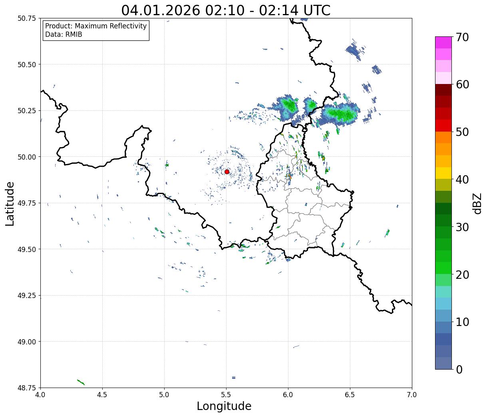This screenshot has height=416, width=487.
Task: Click the latitude tick label 49.00
Action: pos(26,342)
